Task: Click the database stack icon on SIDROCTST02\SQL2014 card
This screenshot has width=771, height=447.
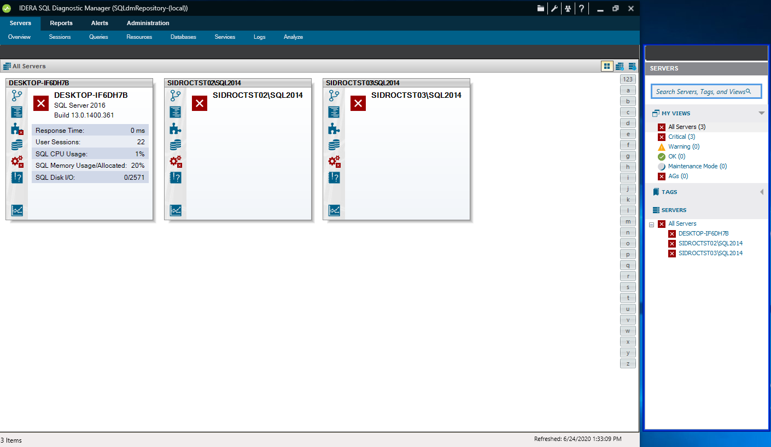Action: tap(176, 145)
